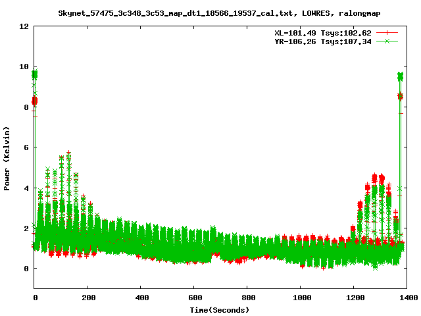Click the x-axis tick label 1400
Image resolution: width=421 pixels, height=316 pixels.
tap(409, 298)
